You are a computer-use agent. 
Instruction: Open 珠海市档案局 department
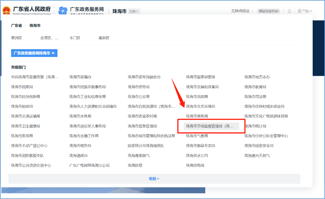click(x=22, y=87)
